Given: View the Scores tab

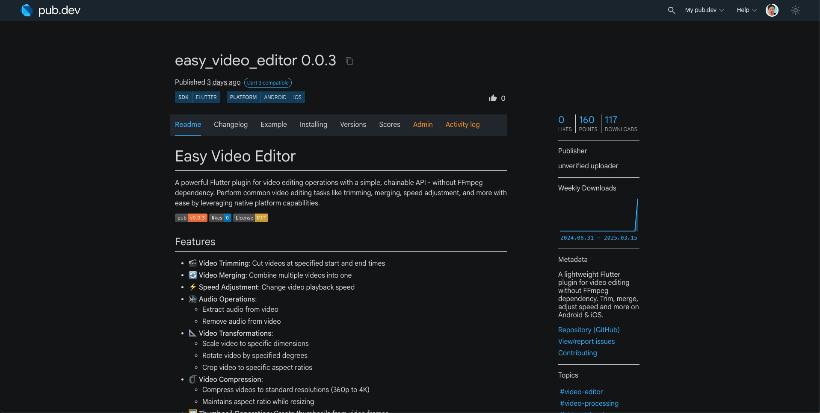Looking at the screenshot, I should [x=389, y=125].
